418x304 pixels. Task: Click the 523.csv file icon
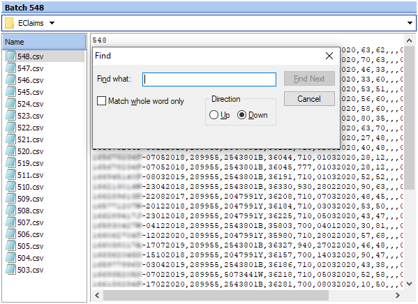pyautogui.click(x=10, y=115)
